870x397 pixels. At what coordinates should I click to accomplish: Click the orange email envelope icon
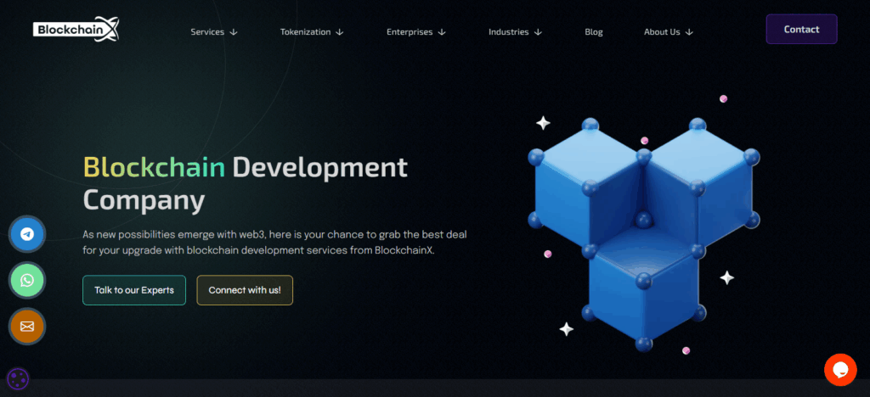[x=27, y=326]
